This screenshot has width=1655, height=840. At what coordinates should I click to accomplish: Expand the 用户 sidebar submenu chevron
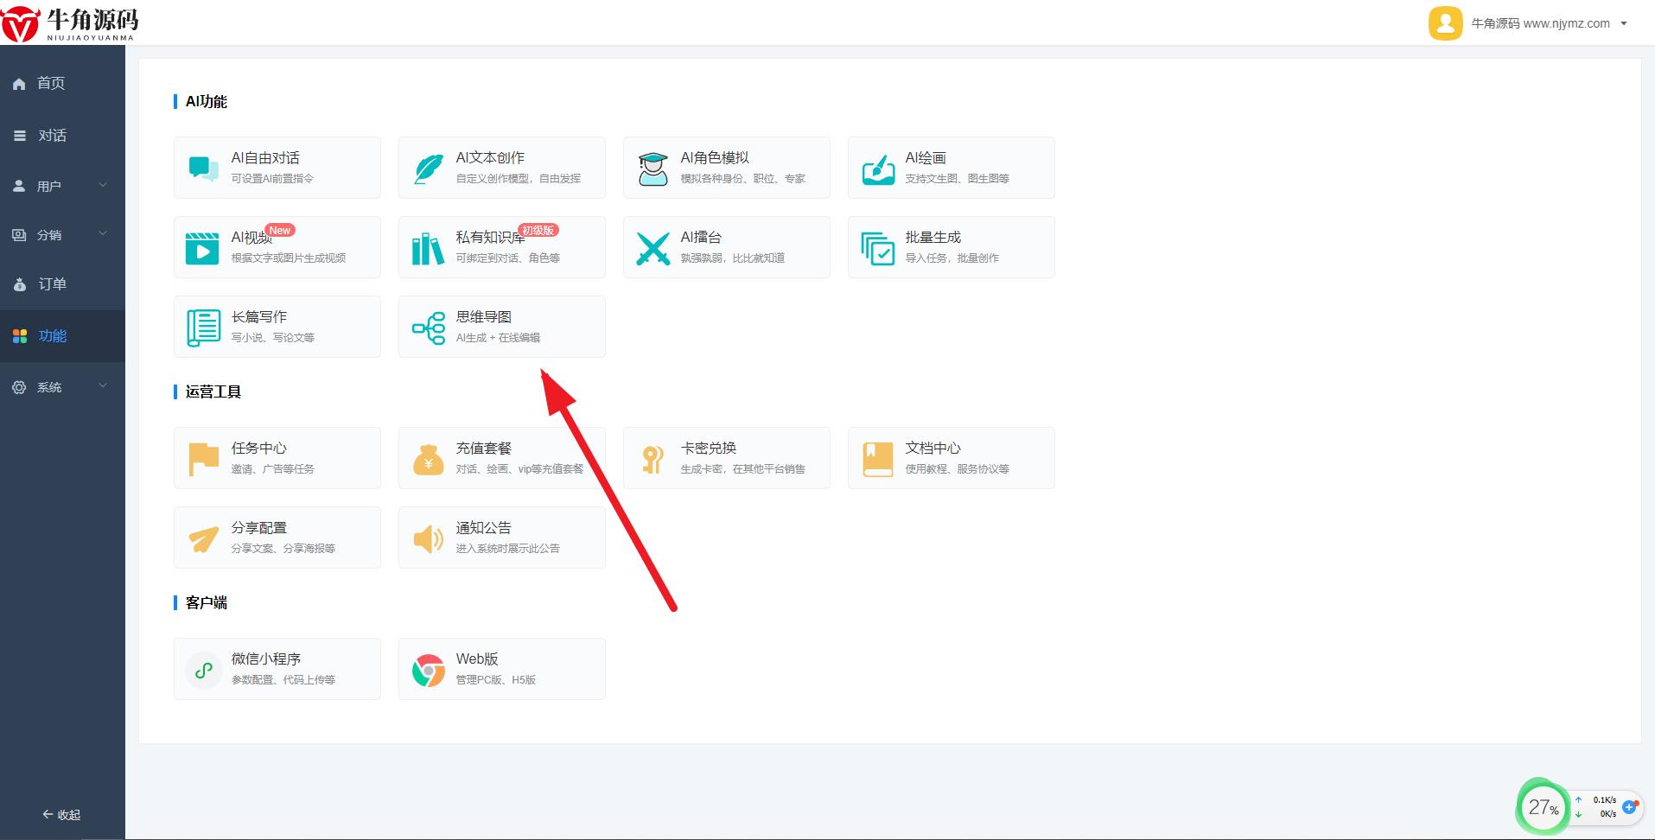click(x=103, y=185)
